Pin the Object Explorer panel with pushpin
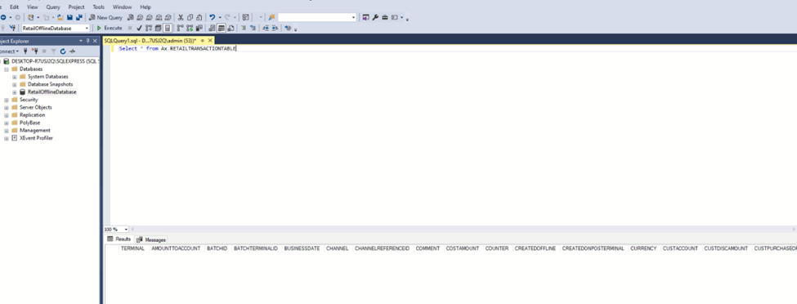This screenshot has height=304, width=797. 88,41
